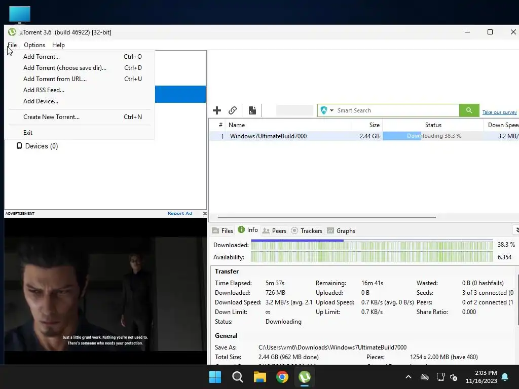Click the 16m 41s remaining value
Screen dimensions: 519x389
coord(372,283)
